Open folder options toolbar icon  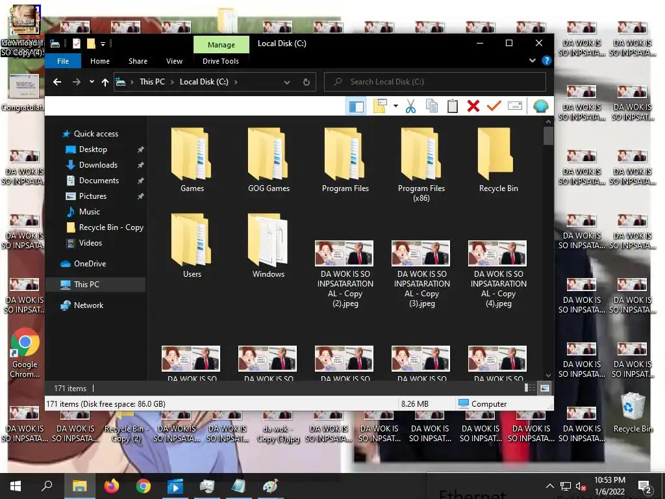point(380,106)
